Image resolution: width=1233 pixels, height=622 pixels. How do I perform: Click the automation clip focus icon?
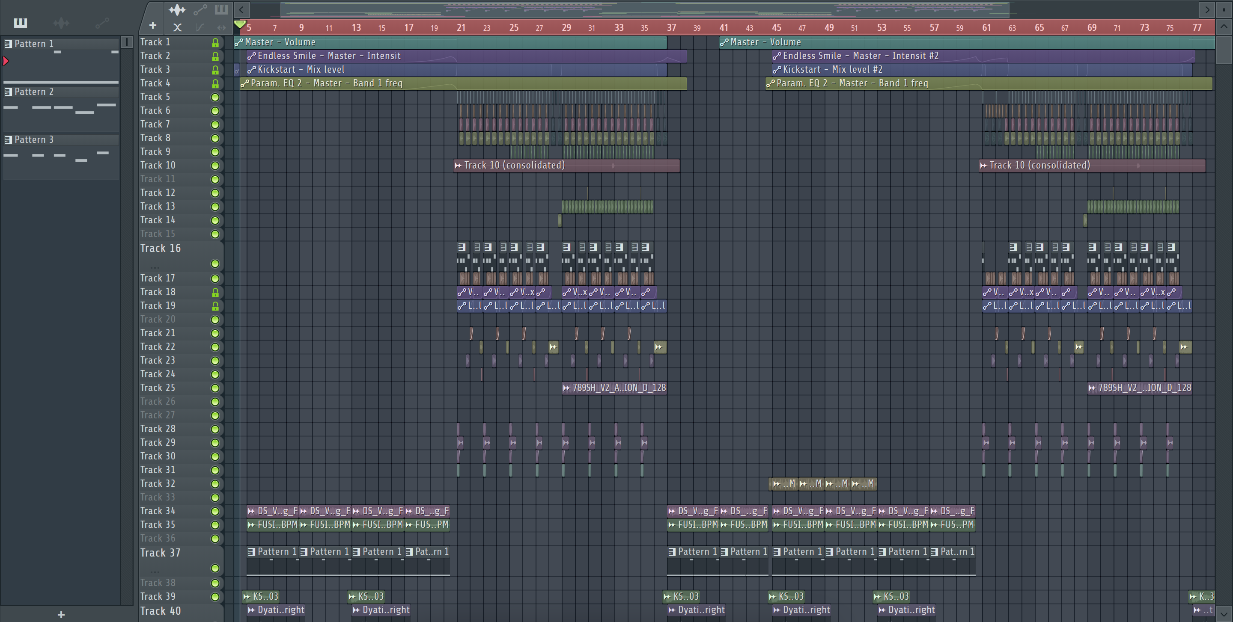coord(200,9)
